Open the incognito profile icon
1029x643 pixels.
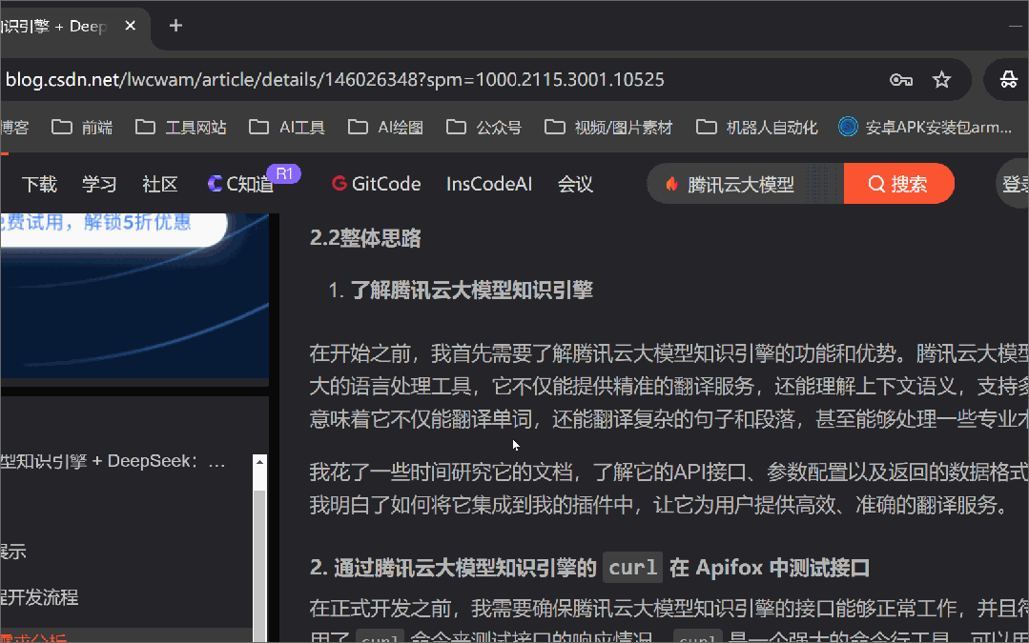[1009, 80]
